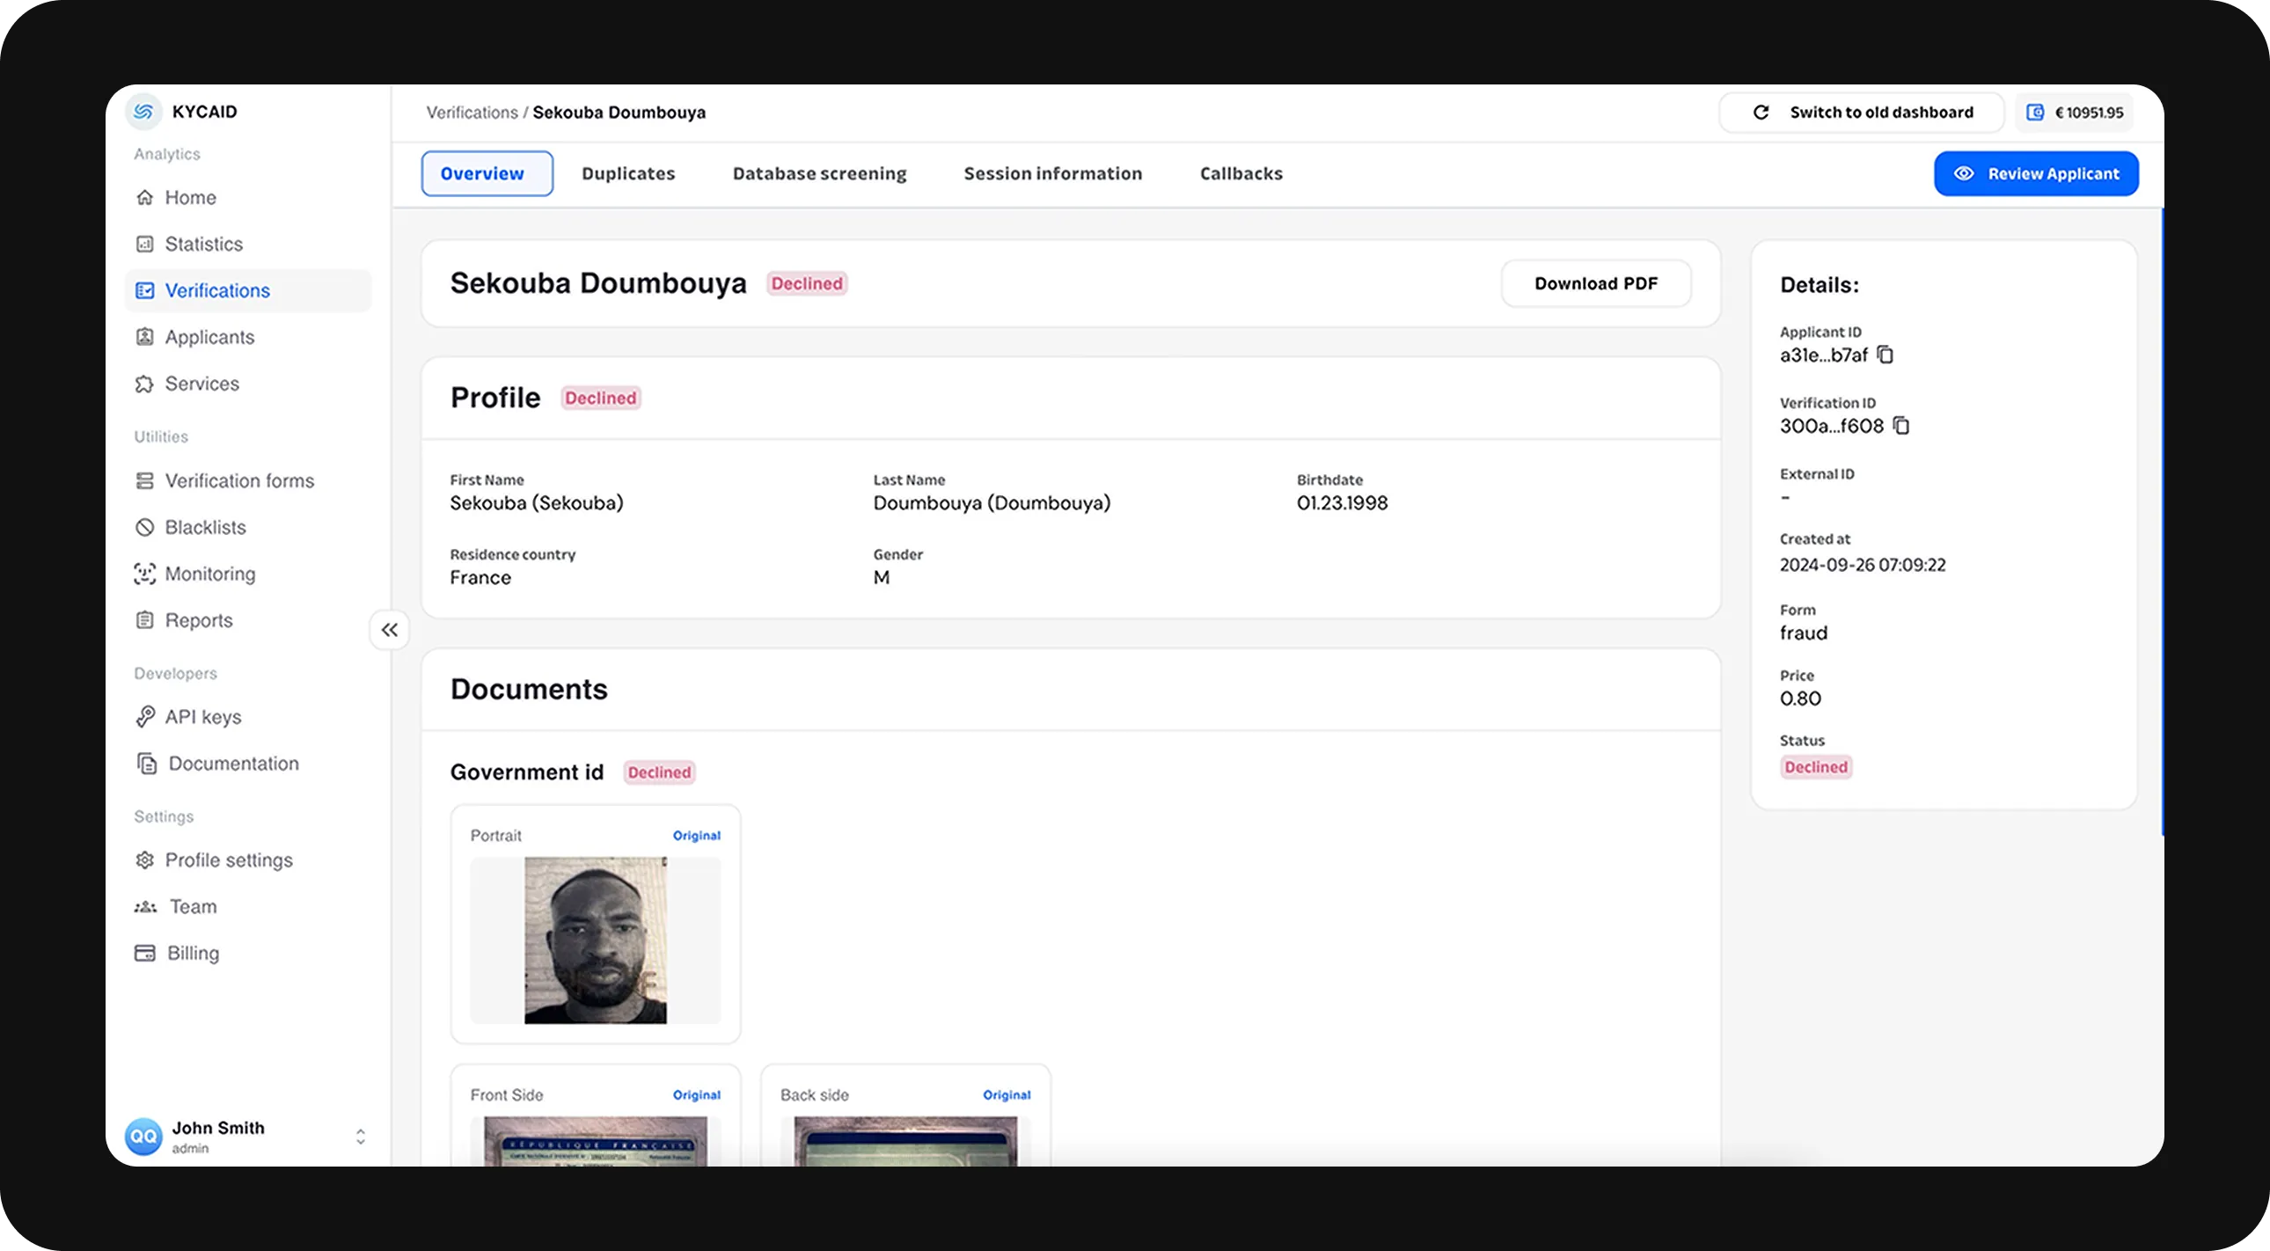The image size is (2270, 1251).
Task: Open the applicant Portrait thumbnail
Action: 595,940
